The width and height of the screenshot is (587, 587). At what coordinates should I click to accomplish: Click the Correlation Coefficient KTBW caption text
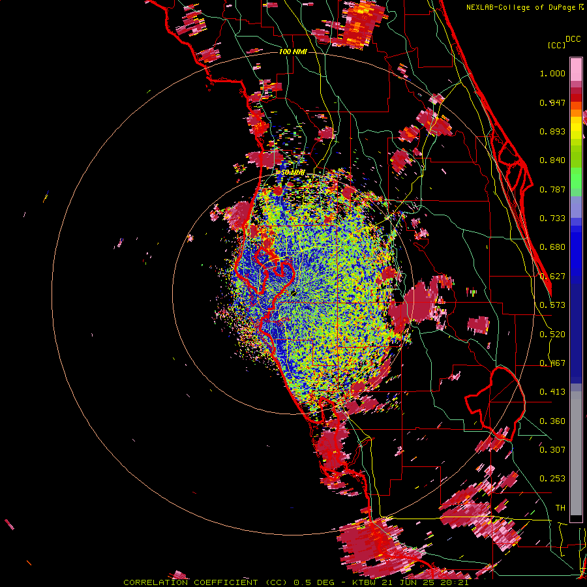point(296,582)
